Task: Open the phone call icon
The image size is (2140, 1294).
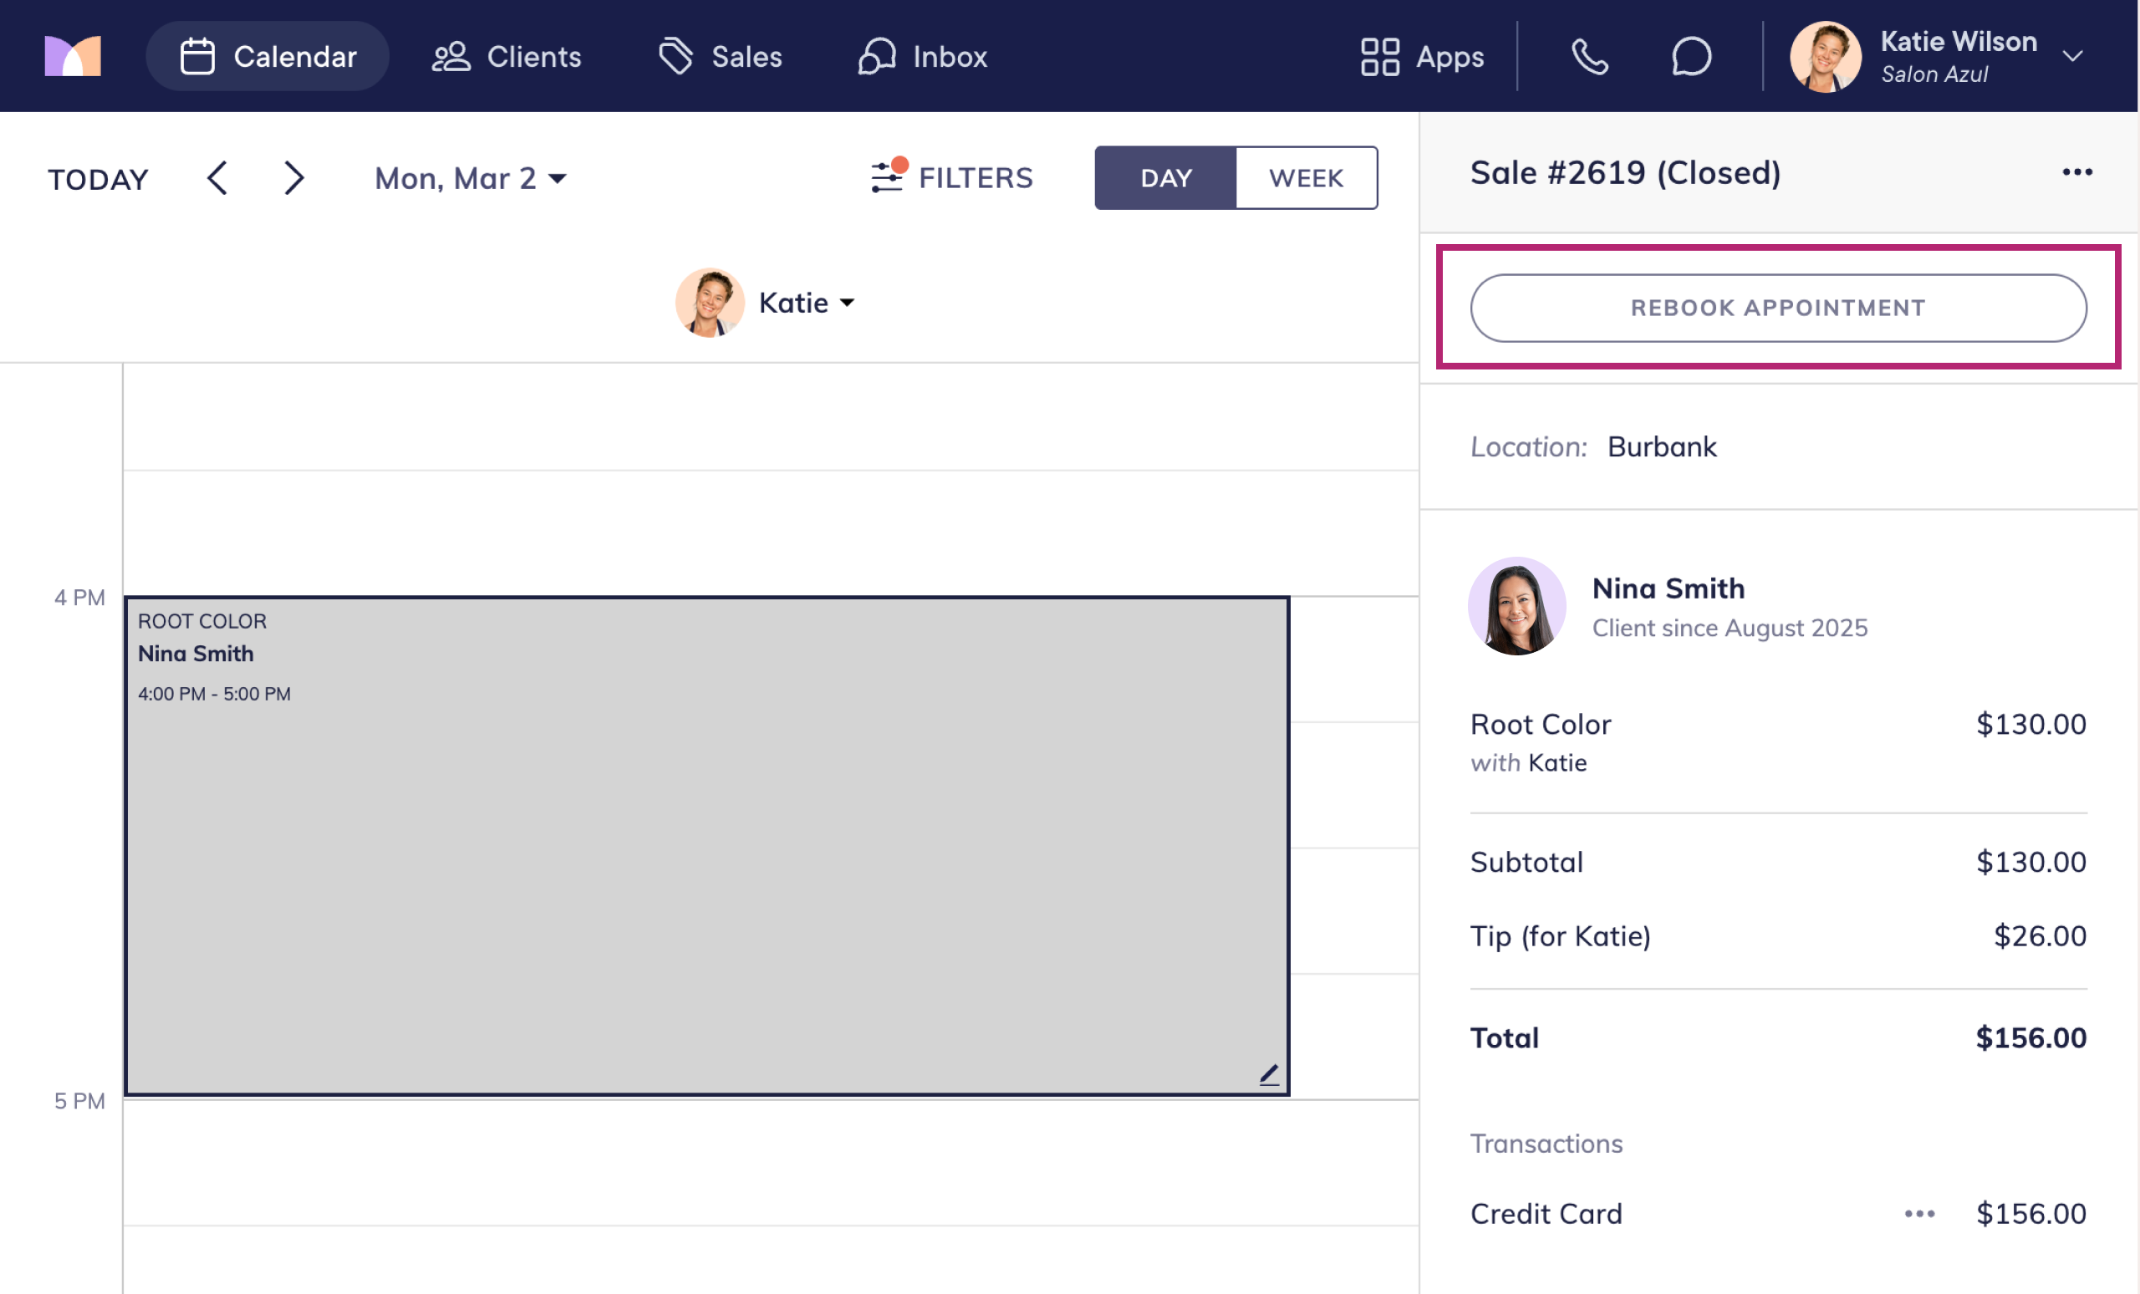Action: click(x=1589, y=58)
